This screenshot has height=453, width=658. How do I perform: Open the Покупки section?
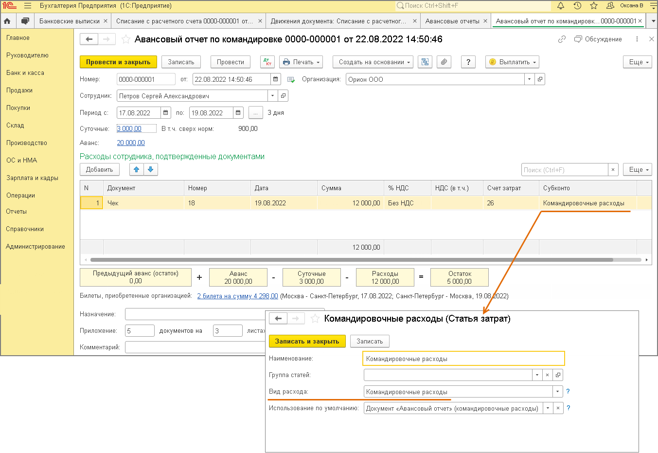point(18,108)
